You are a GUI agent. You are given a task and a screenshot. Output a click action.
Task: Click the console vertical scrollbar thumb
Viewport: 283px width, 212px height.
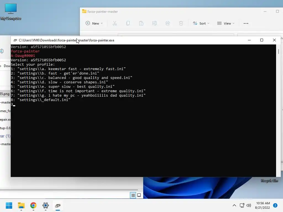pos(279,52)
